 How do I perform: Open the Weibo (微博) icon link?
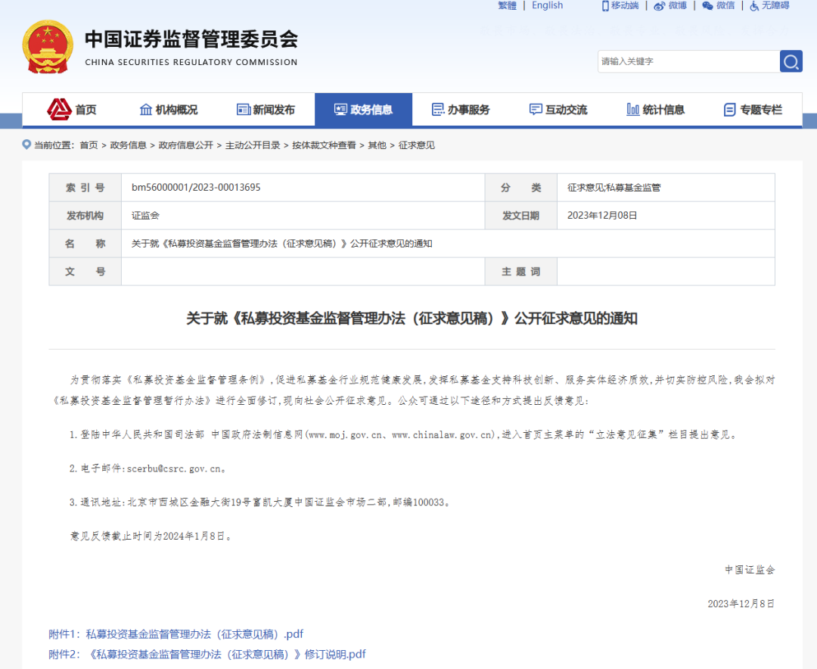tap(670, 5)
